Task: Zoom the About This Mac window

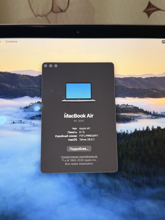Action: (x=56, y=66)
